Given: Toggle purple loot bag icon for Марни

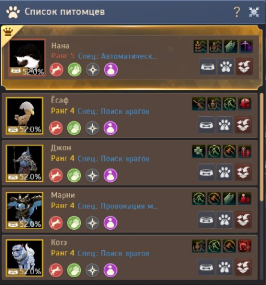Looking at the screenshot, I should tap(110, 223).
